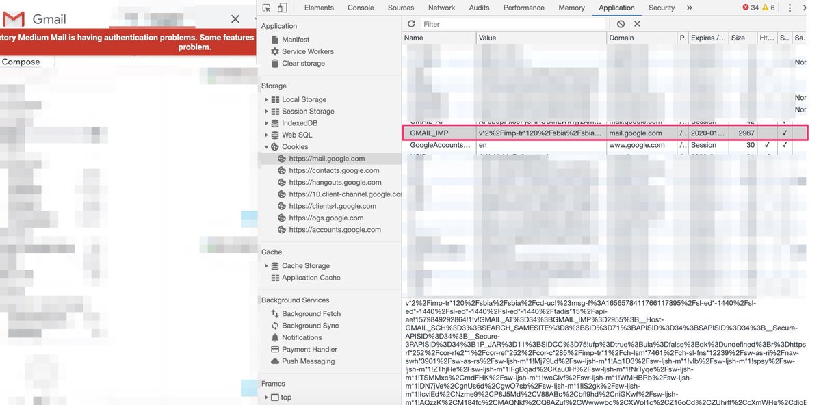Sort cookies by Value column header

[541, 38]
